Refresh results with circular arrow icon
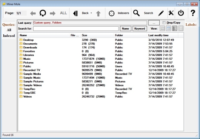 point(43,13)
